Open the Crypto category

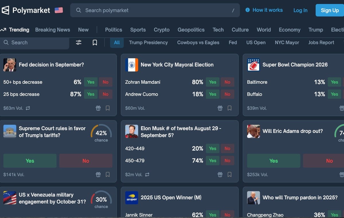(x=162, y=30)
